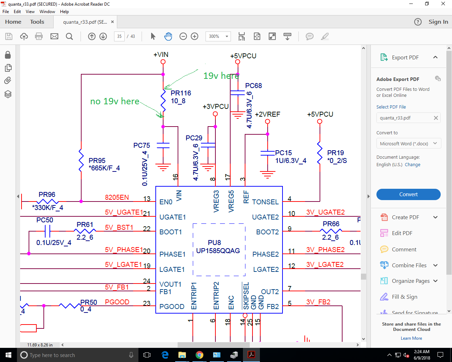This screenshot has width=452, height=362.
Task: Switch to the Tools tab
Action: [37, 22]
